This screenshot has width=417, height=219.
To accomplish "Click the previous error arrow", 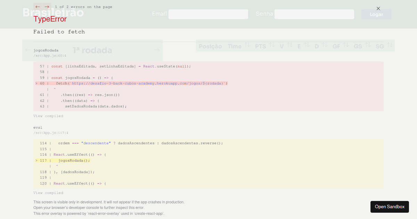I will (38, 7).
